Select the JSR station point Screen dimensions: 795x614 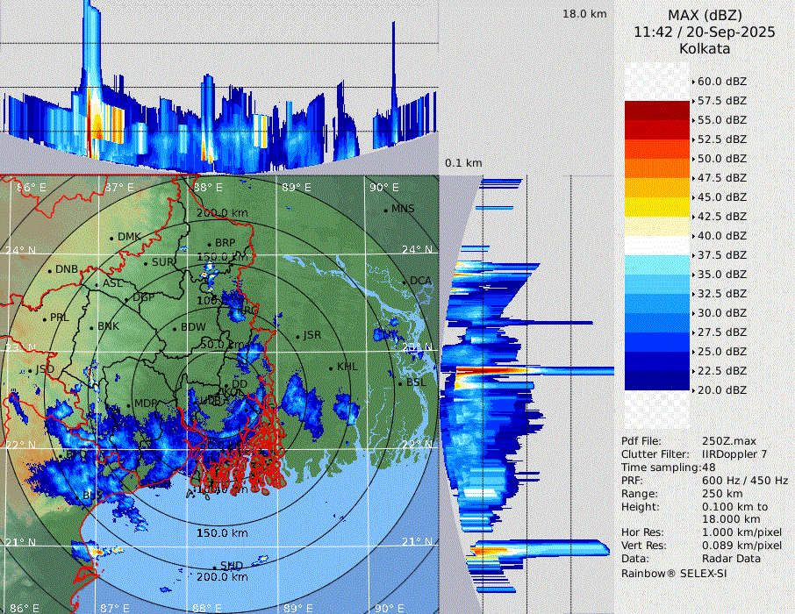point(297,336)
